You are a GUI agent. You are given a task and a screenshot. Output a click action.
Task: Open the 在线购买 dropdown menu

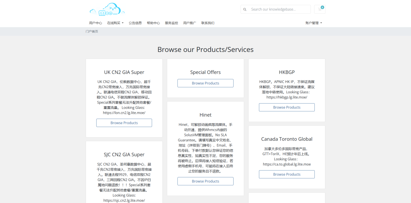tap(115, 23)
